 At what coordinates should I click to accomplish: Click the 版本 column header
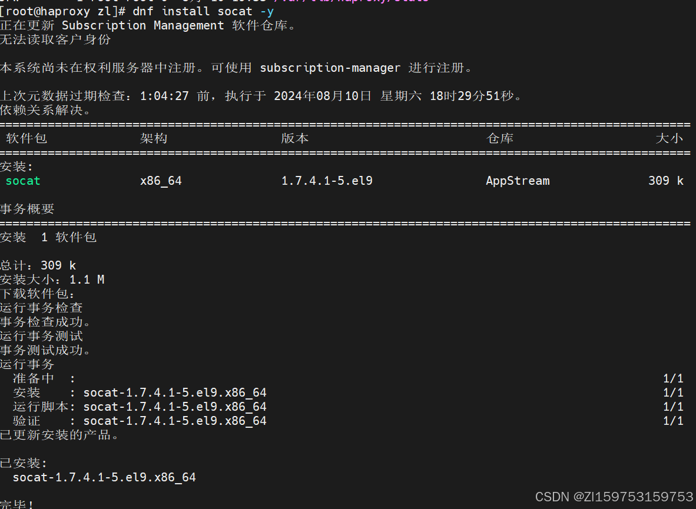click(x=295, y=138)
